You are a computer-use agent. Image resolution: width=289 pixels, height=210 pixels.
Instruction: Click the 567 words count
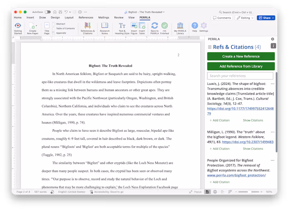[x=40, y=192]
